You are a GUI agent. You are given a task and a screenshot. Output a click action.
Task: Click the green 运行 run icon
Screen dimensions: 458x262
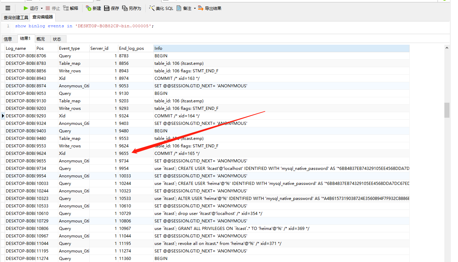click(26, 8)
